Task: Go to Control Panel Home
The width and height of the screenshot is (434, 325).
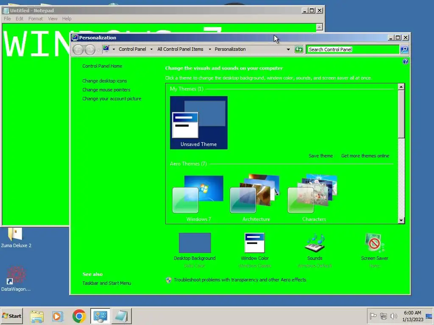Action: tap(102, 66)
